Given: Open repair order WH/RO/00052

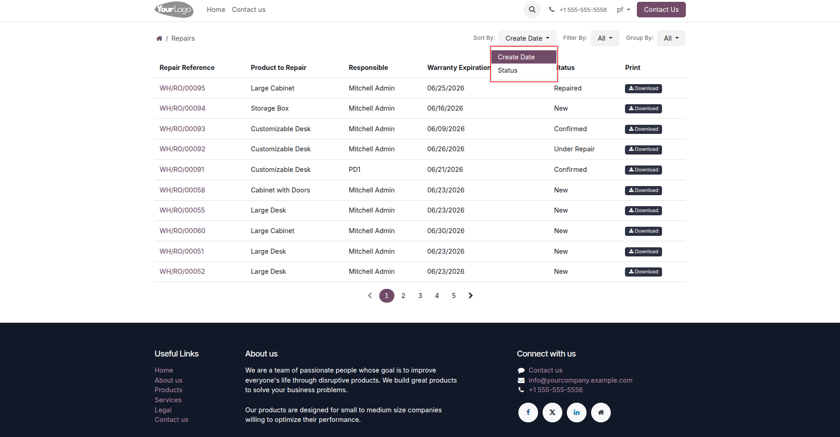Looking at the screenshot, I should pyautogui.click(x=182, y=272).
